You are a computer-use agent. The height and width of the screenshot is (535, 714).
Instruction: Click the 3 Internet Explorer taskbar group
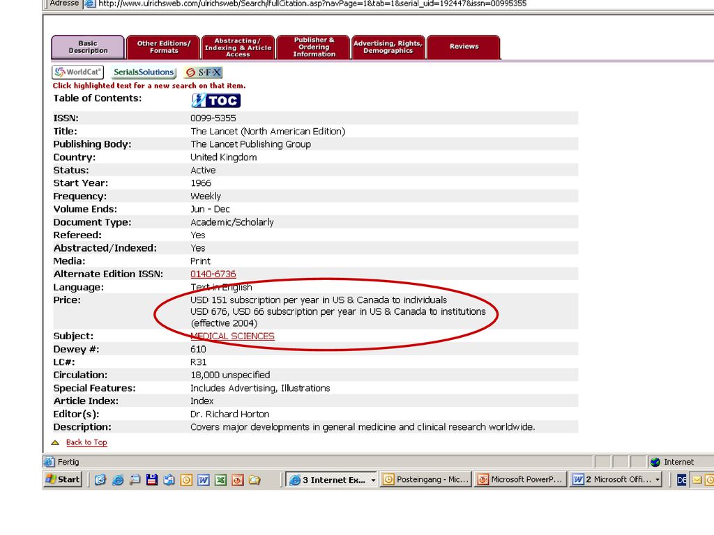[x=332, y=479]
